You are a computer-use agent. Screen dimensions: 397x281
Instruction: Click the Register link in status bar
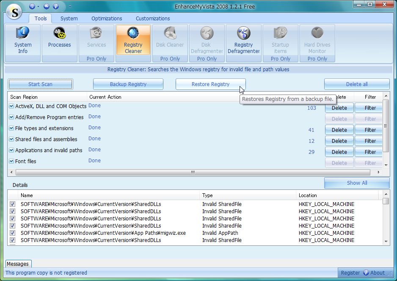click(350, 273)
